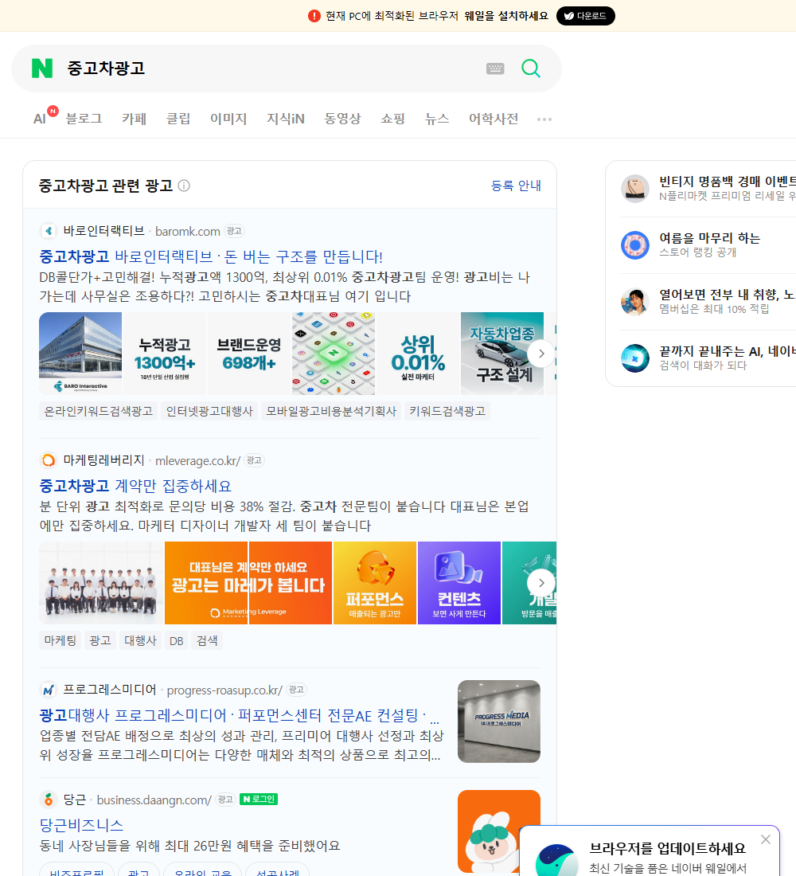Open 광고대행사 프로그레스미디어 headline link
Image resolution: width=796 pixels, height=876 pixels.
239,715
